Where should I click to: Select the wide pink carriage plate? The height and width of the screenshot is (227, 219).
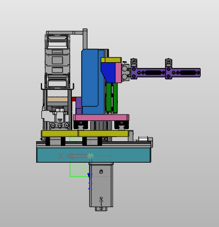101,118
